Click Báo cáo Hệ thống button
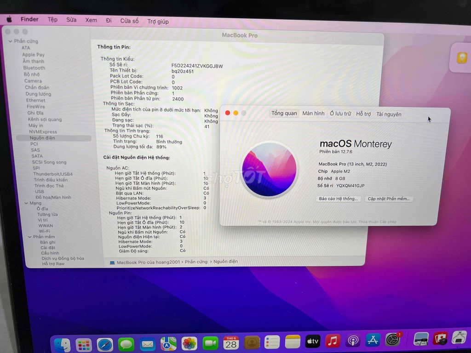The image size is (471, 353). pyautogui.click(x=338, y=199)
